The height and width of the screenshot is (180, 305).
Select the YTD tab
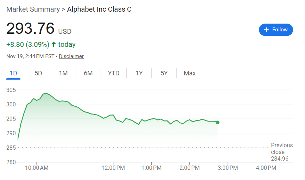tap(114, 73)
